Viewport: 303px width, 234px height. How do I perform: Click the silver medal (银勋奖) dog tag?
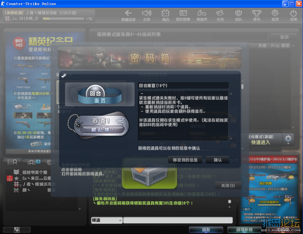click(98, 125)
